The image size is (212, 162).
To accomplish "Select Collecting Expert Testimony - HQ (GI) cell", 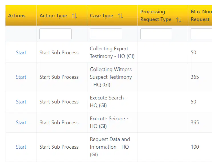I will click(112, 52).
